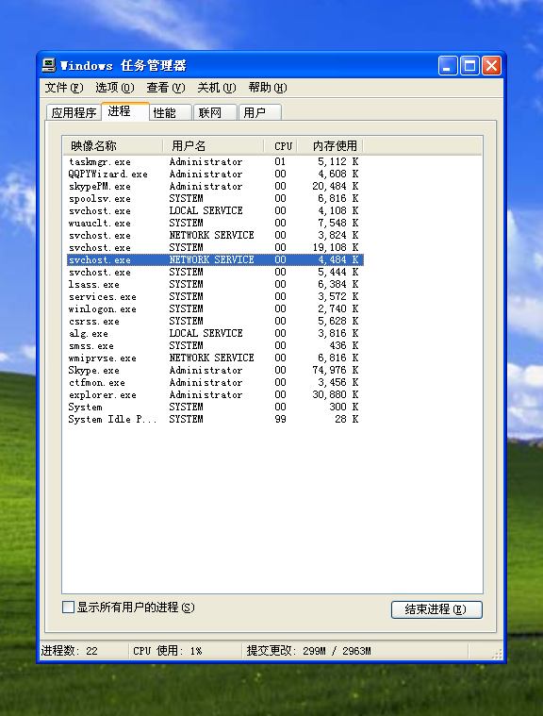Click the Task Manager title bar icon
Image resolution: width=543 pixels, height=716 pixels.
coord(49,65)
